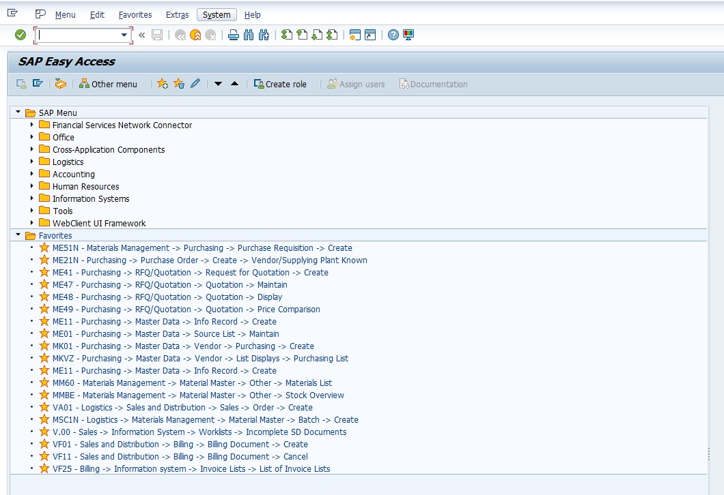Click in the transaction command input field
Screen dimensions: 724x495
(78, 35)
